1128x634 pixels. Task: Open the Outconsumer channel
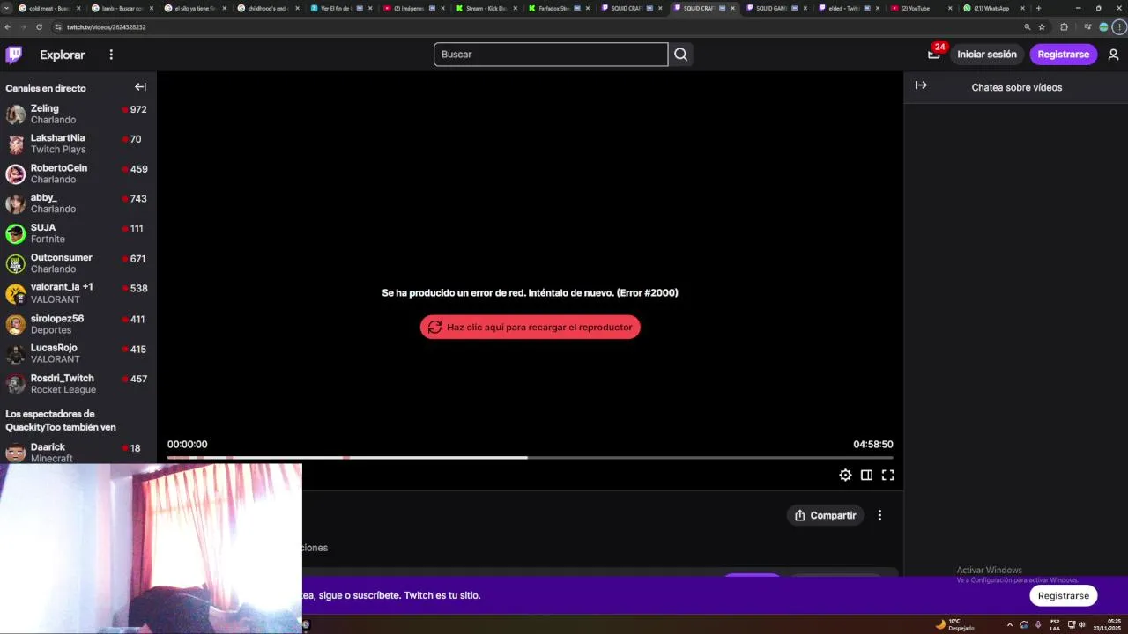click(78, 263)
